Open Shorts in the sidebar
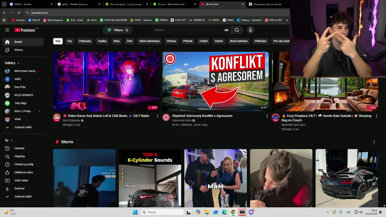Viewport: 386px width, 217px height. (x=23, y=50)
